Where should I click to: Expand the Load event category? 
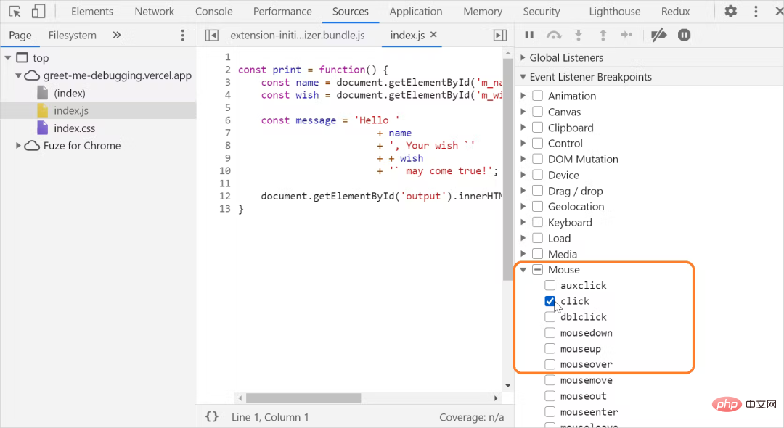[x=523, y=238]
